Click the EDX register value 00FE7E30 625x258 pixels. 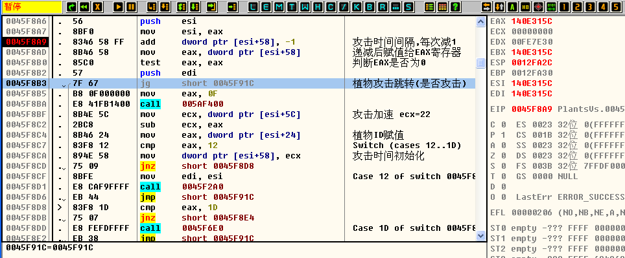point(532,42)
